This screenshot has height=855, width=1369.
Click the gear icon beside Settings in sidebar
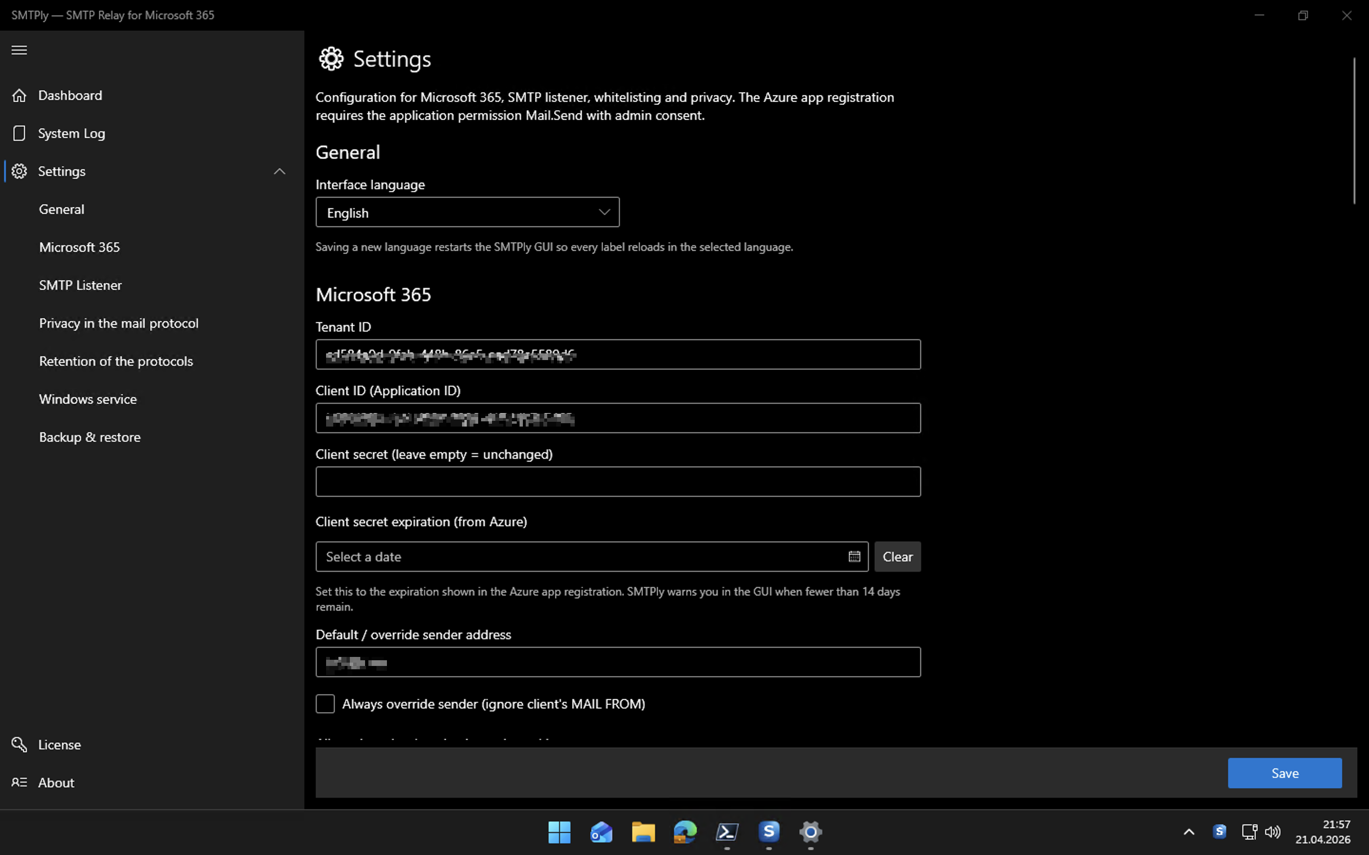coord(19,171)
